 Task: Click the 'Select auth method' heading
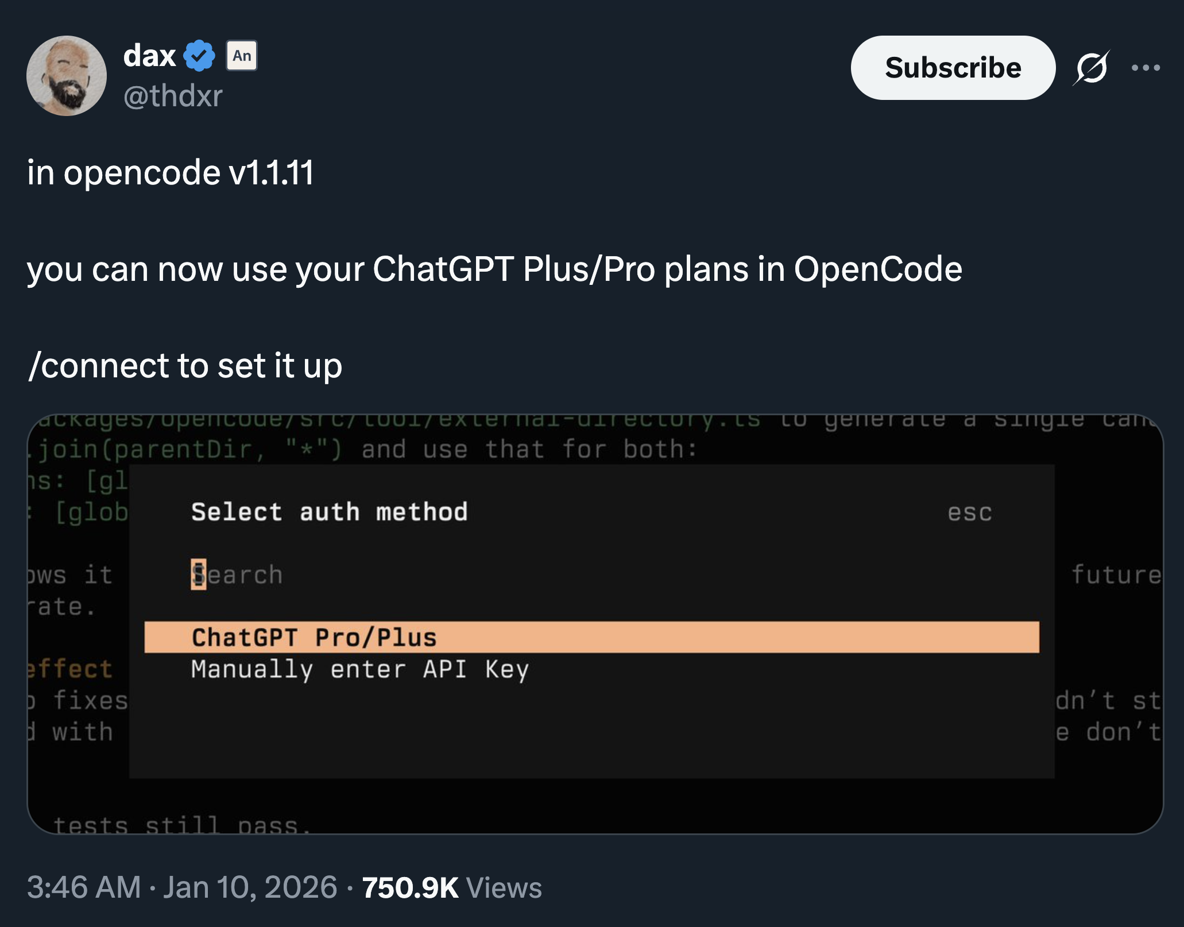coord(330,512)
